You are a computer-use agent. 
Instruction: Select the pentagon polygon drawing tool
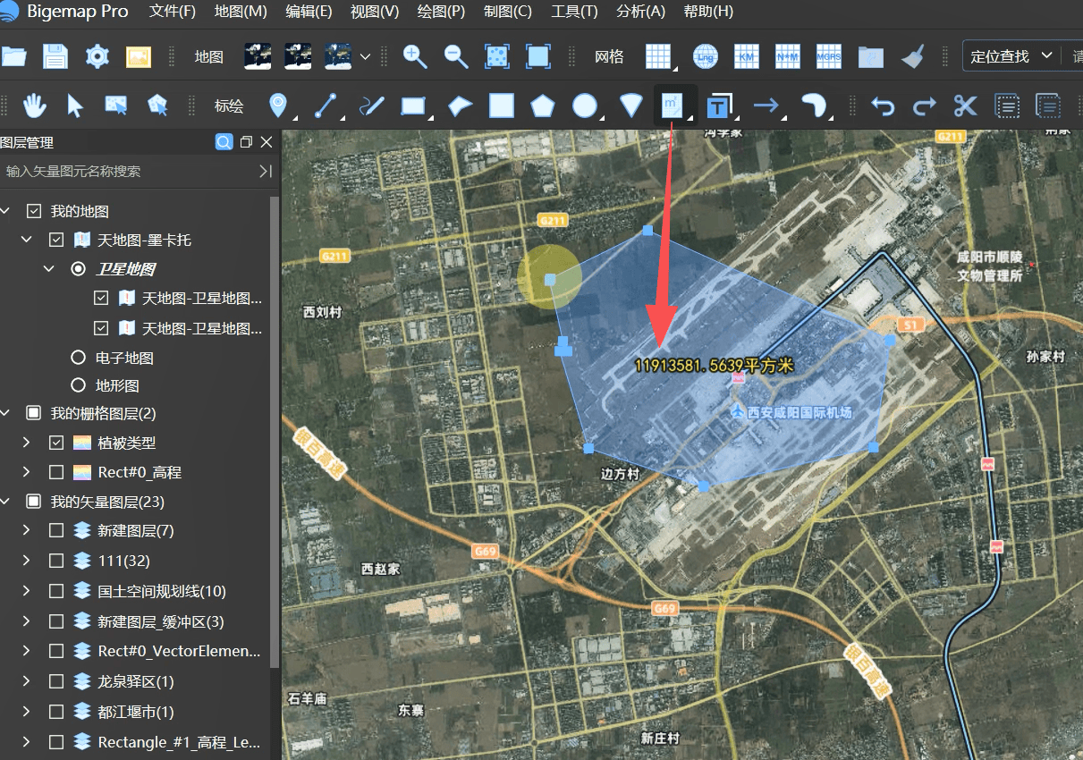click(x=542, y=106)
